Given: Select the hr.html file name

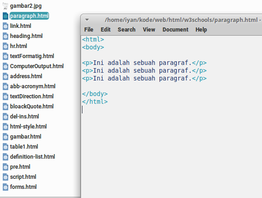Looking at the screenshot, I should 18,46.
